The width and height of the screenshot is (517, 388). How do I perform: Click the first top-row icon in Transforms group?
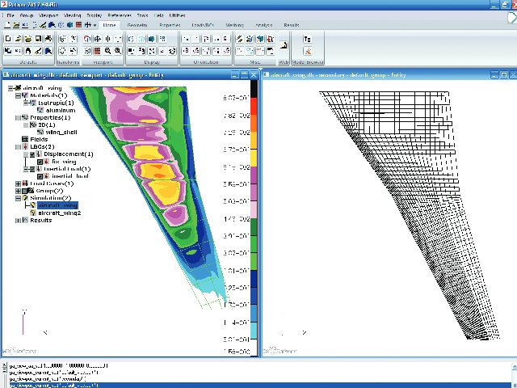[62, 39]
